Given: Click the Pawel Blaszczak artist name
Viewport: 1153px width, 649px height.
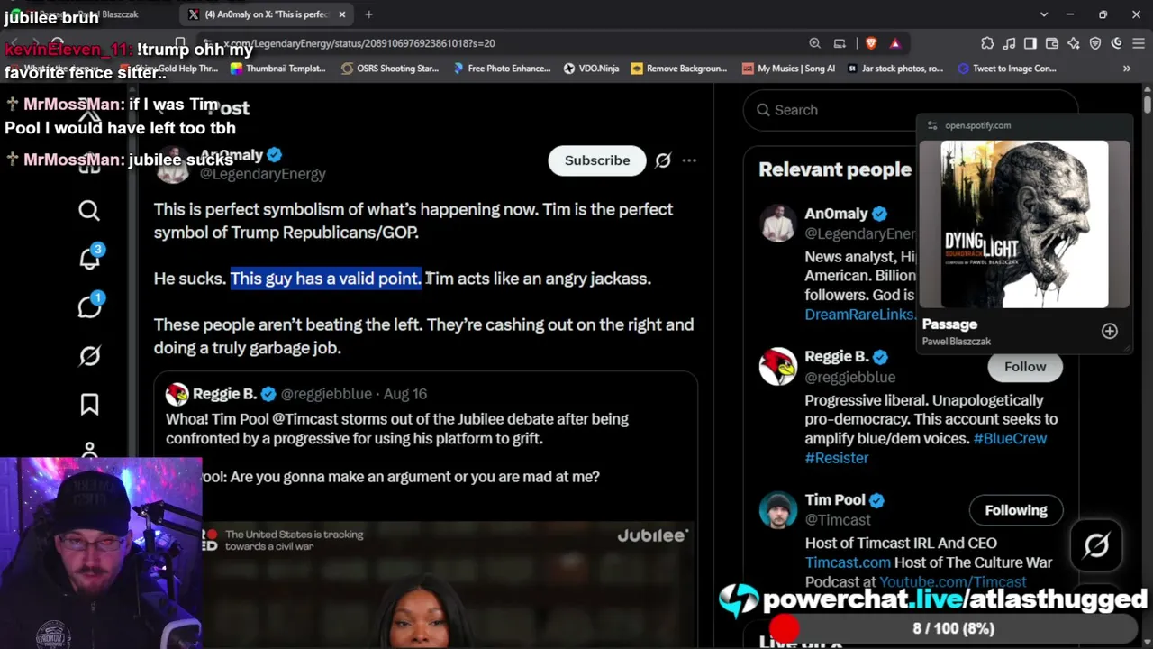Looking at the screenshot, I should [957, 342].
